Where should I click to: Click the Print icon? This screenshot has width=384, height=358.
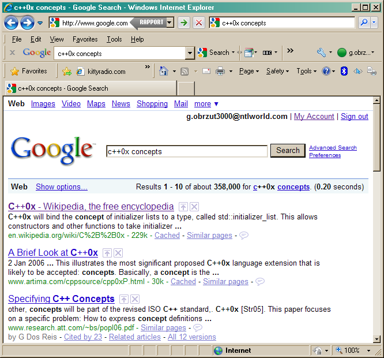[220, 72]
